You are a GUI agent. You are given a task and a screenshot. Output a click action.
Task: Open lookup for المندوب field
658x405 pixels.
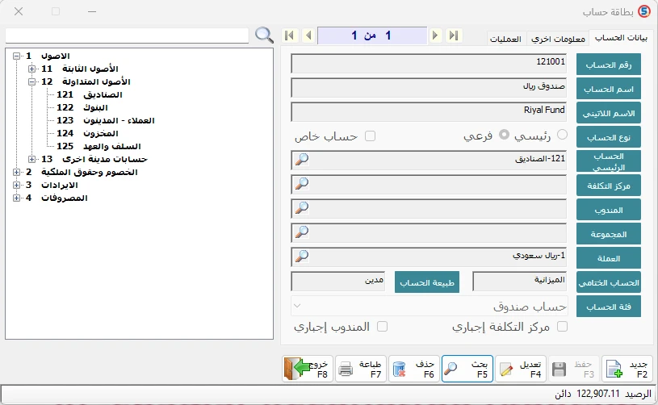pos(302,208)
